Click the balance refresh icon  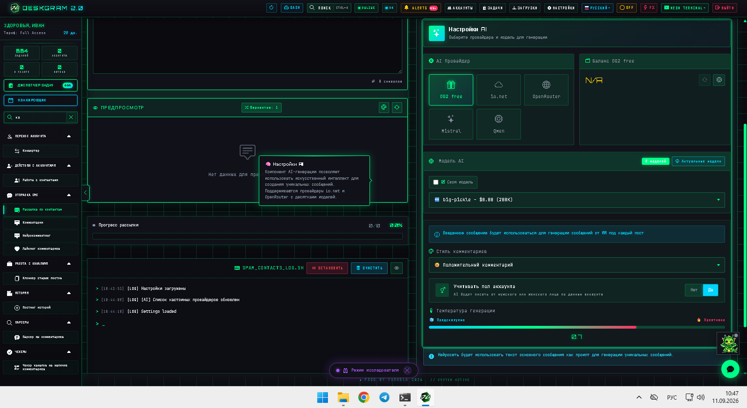pyautogui.click(x=705, y=80)
